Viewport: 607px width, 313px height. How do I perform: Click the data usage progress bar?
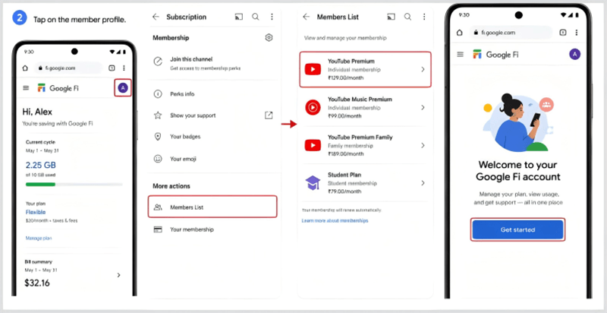[74, 185]
